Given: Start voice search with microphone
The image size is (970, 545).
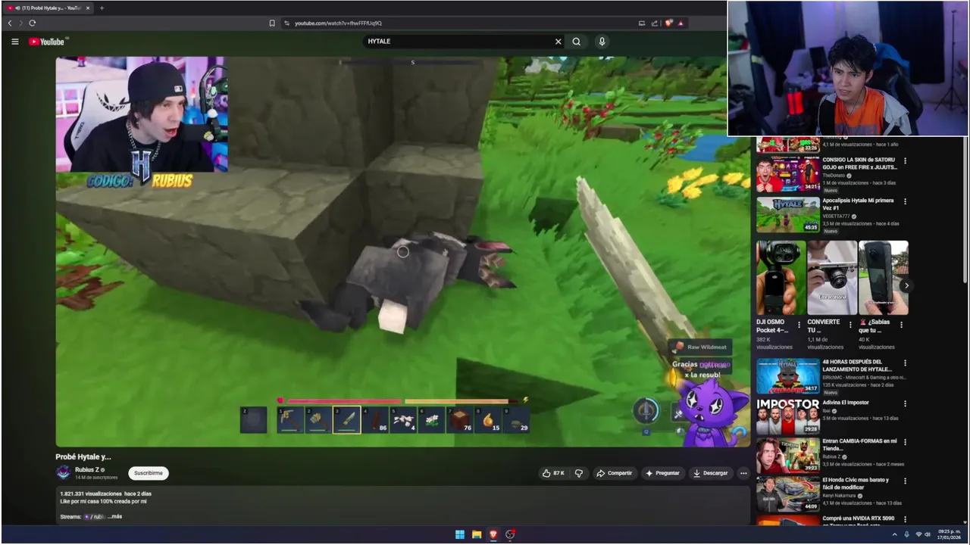Looking at the screenshot, I should coord(602,42).
